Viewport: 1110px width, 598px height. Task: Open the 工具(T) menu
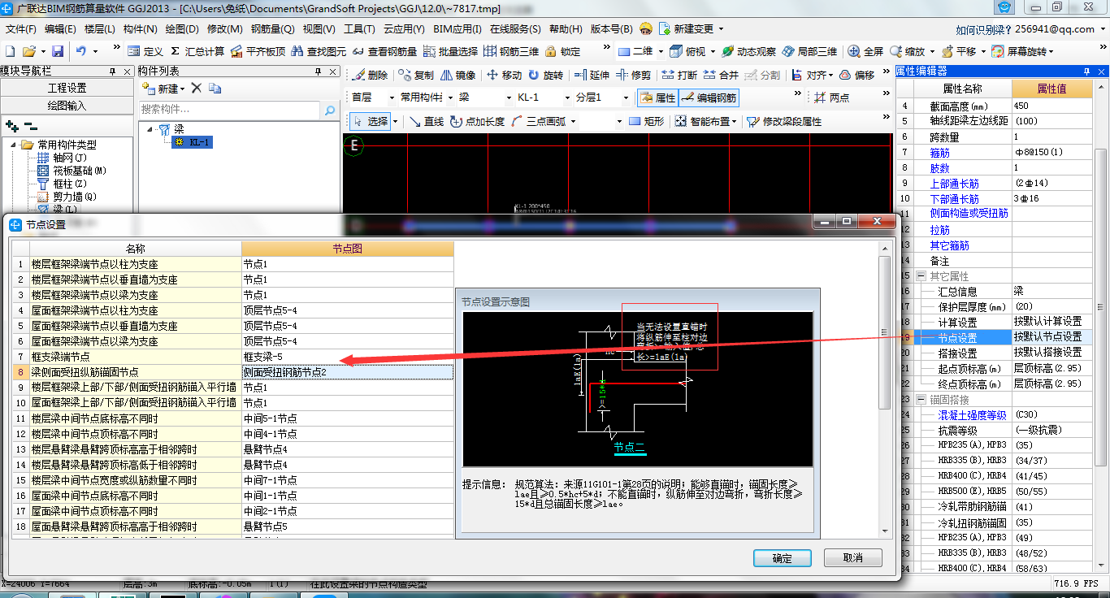pyautogui.click(x=359, y=28)
